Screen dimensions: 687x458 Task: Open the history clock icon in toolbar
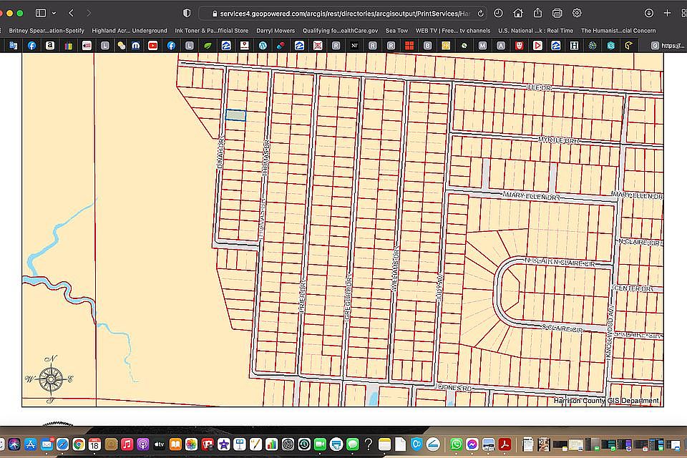498,13
